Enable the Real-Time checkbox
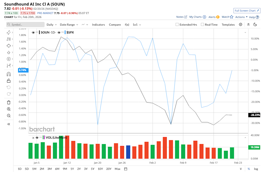This screenshot has height=180, width=275. coord(203,25)
